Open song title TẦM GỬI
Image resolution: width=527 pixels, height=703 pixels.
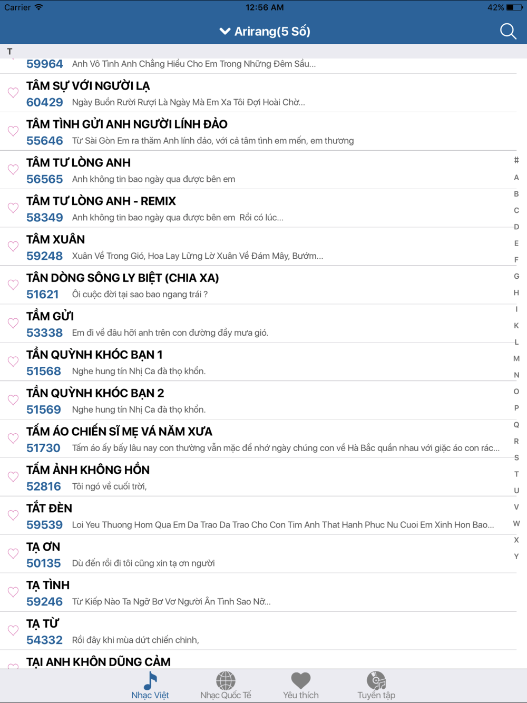[x=50, y=316]
